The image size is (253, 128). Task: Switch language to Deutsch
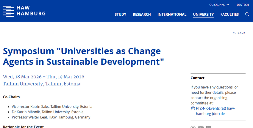point(243,5)
